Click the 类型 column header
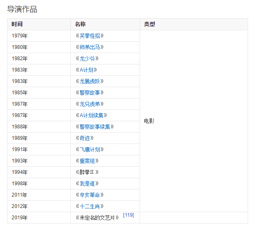 [149, 24]
